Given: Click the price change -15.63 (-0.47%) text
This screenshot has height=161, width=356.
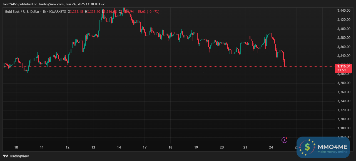Looking at the screenshot, I should 147,12.
